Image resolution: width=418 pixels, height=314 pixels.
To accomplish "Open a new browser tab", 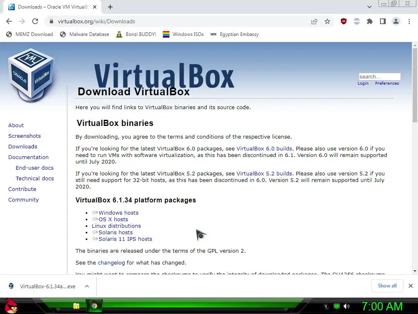I will tap(110, 7).
